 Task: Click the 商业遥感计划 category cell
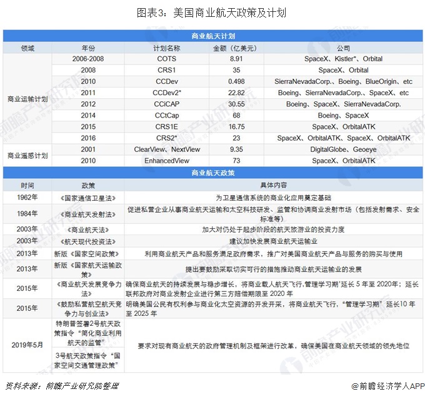coord(27,155)
